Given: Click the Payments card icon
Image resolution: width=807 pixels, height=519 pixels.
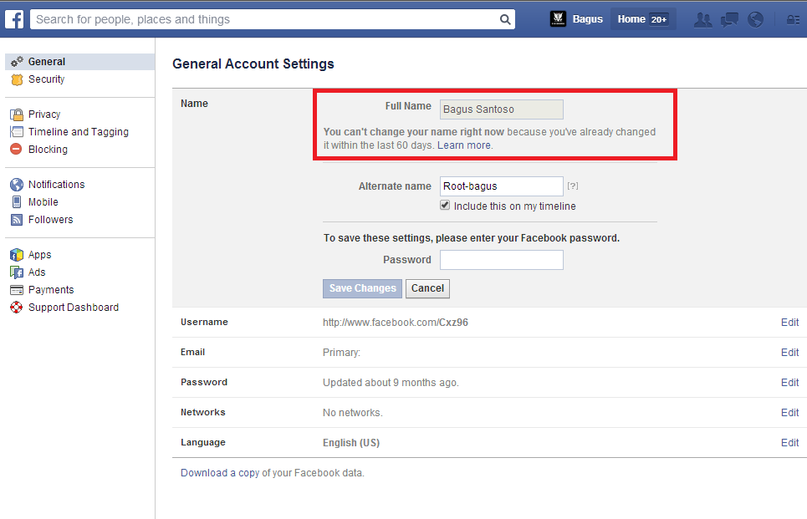Looking at the screenshot, I should point(17,290).
